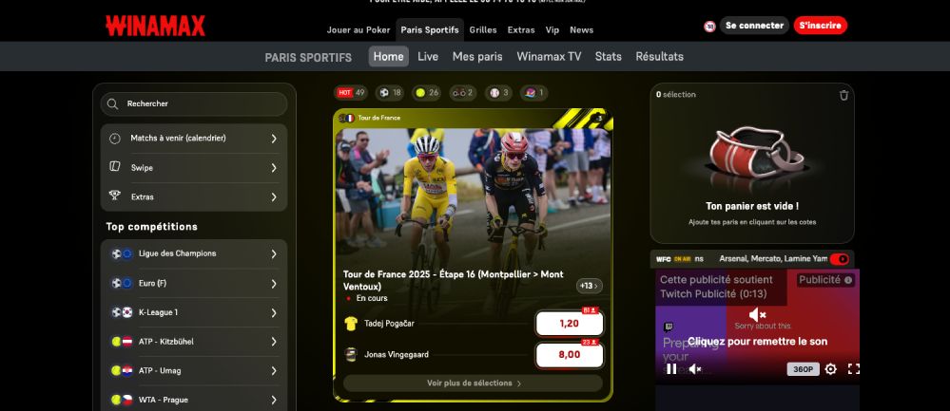
Task: Click the magnifier icon in search box
Action: click(x=112, y=104)
